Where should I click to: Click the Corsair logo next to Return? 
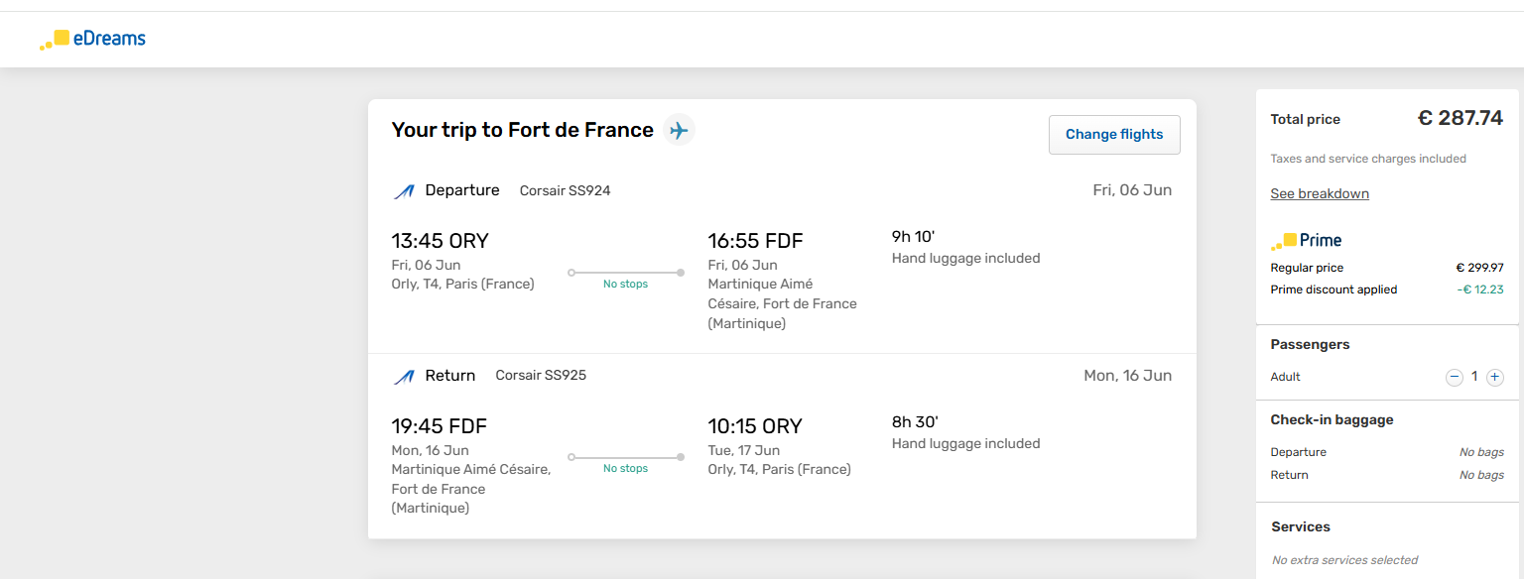click(x=403, y=377)
